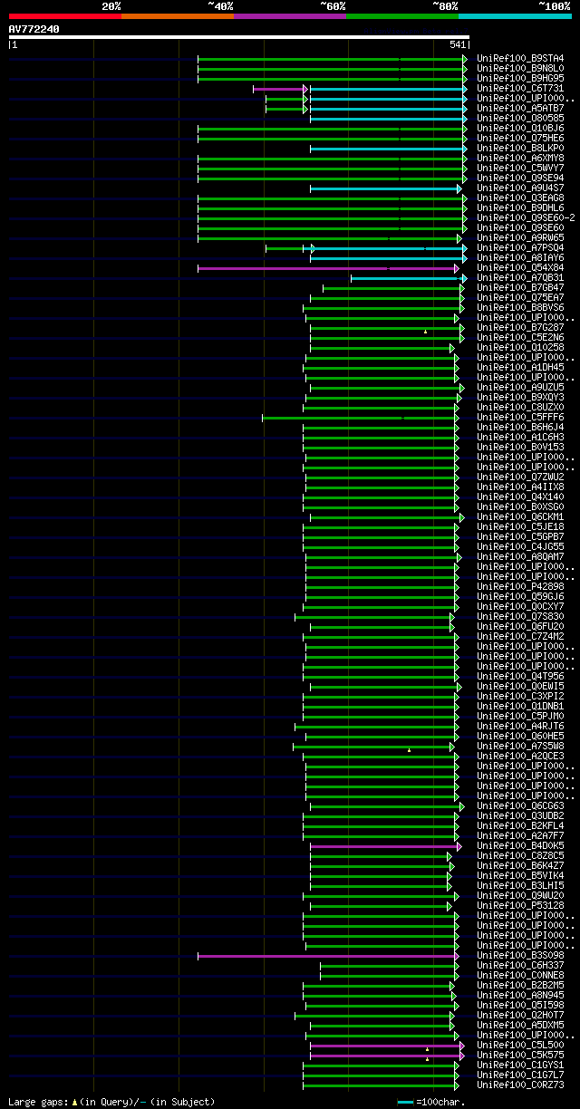The image size is (580, 1109).
Task: Click the magenta alignment bar for Q54X84
Action: [328, 268]
